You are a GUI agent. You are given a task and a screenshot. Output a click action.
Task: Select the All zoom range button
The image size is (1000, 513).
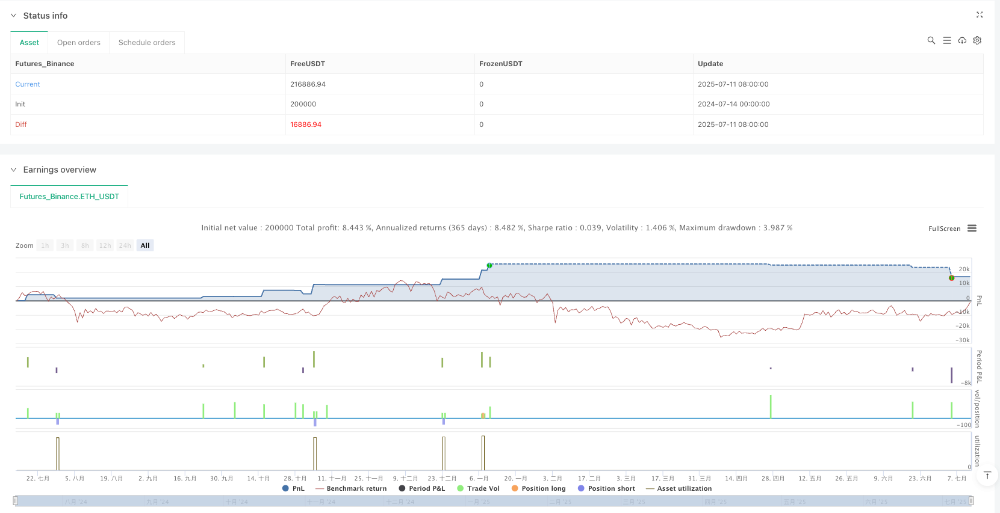click(145, 245)
